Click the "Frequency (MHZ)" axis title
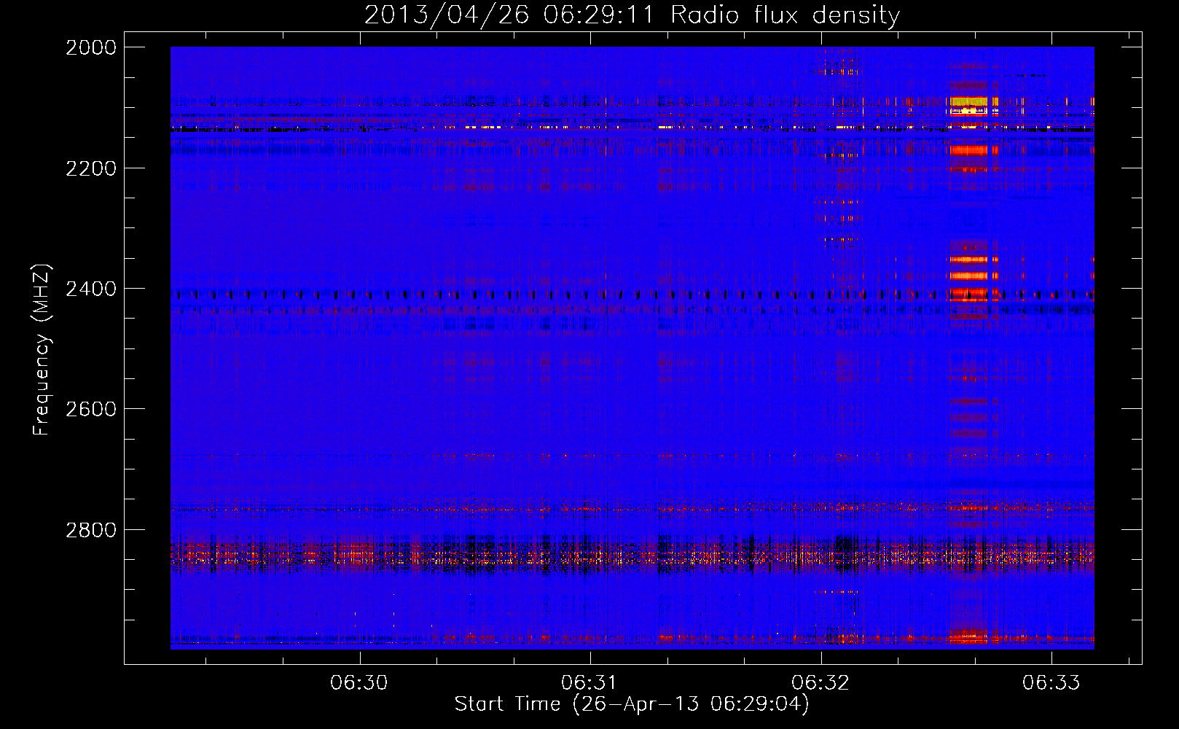Image resolution: width=1179 pixels, height=729 pixels. [x=42, y=350]
